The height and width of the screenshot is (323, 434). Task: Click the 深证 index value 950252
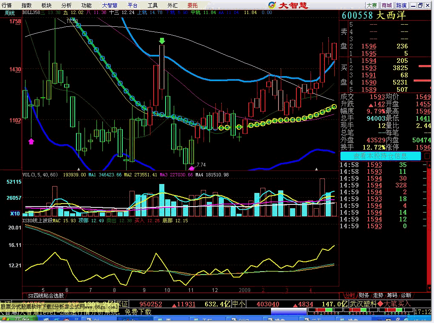click(x=151, y=304)
